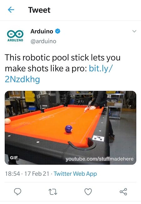Share the tweet via share icon

[x=123, y=192]
